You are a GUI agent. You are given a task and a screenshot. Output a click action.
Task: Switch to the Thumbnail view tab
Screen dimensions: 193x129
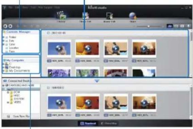point(88,123)
